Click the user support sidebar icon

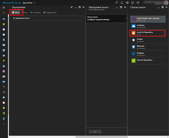(x=4, y=118)
